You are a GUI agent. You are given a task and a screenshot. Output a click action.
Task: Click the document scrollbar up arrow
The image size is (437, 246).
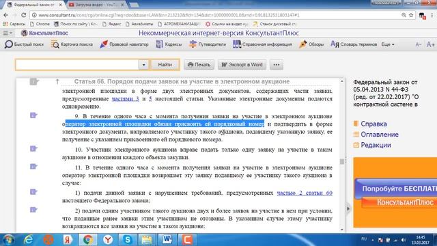tap(342, 81)
